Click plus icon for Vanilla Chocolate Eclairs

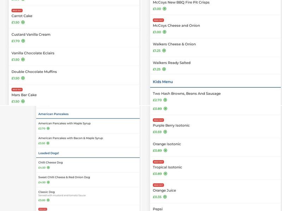pyautogui.click(x=23, y=59)
